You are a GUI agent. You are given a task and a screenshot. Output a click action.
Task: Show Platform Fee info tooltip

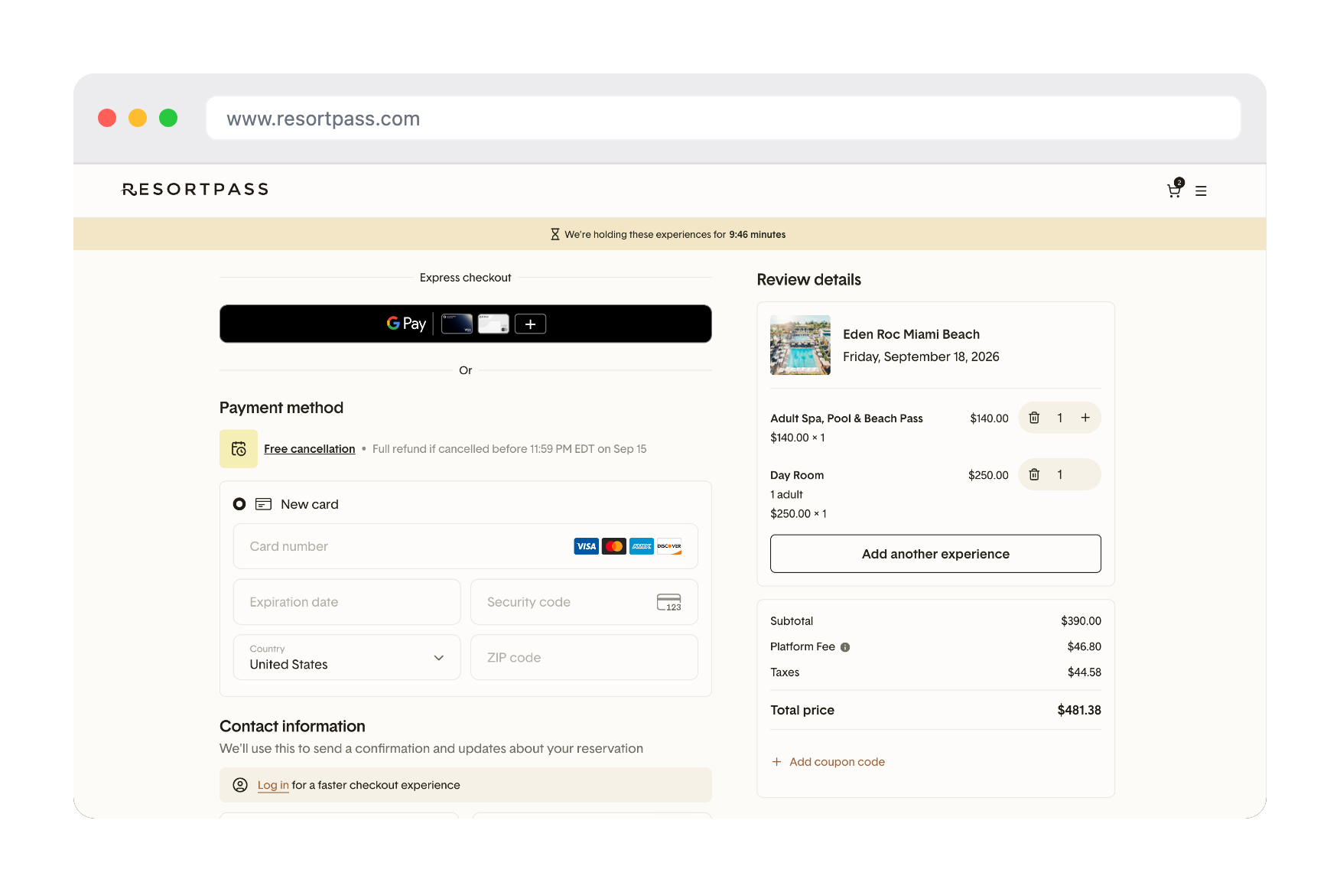coord(845,647)
